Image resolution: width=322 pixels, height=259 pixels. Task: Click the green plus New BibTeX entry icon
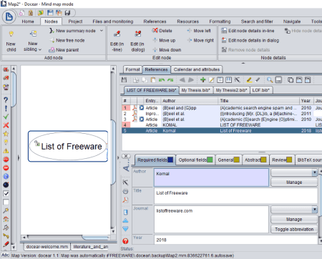coord(203,80)
